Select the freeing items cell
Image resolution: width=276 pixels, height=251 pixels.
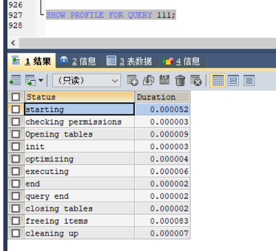[79, 221]
